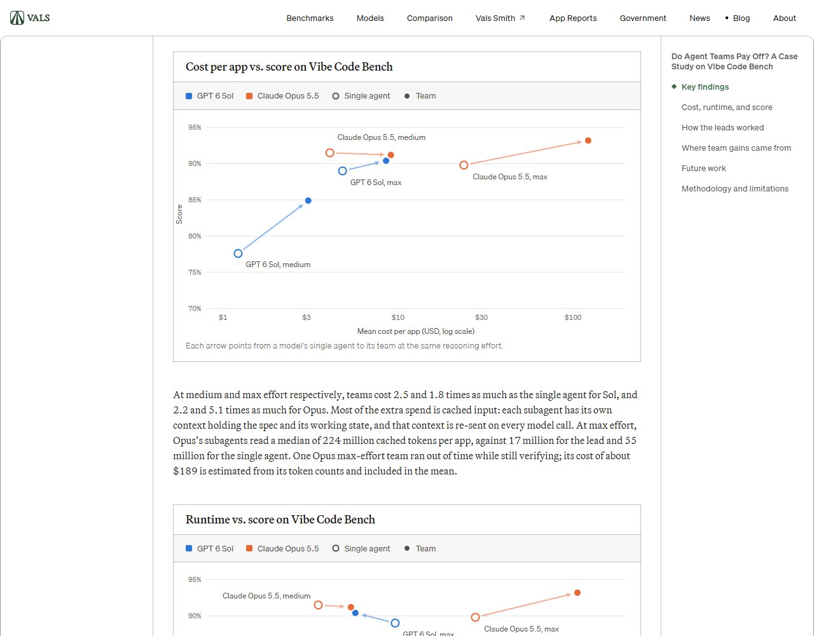Screen dimensions: 814x636
Task: Toggle Claude Opus 5.5 legend in cost chart
Action: tap(282, 96)
